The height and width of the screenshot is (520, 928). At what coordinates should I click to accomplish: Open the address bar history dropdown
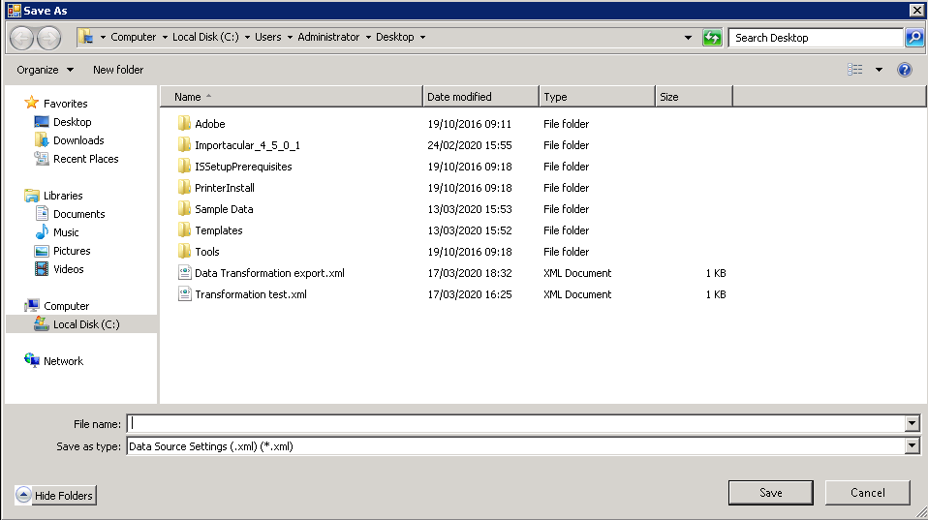click(x=688, y=37)
